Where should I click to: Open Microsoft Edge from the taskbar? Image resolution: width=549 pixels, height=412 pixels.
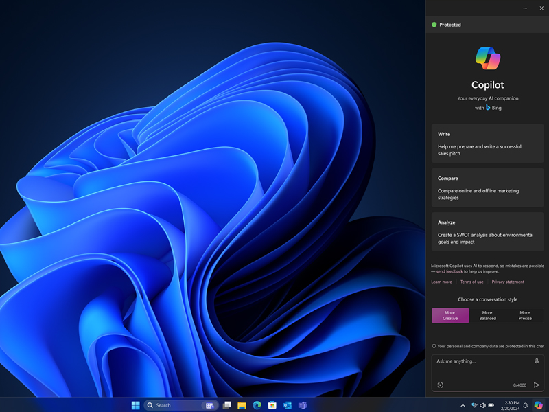tap(257, 405)
